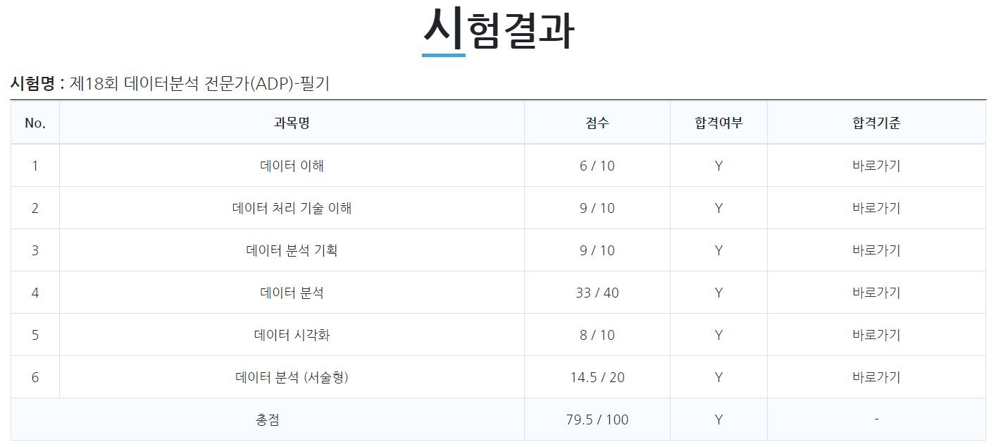996x447 pixels.
Task: Click the dash in the 총점 합격기준 cell
Action: coord(876,418)
